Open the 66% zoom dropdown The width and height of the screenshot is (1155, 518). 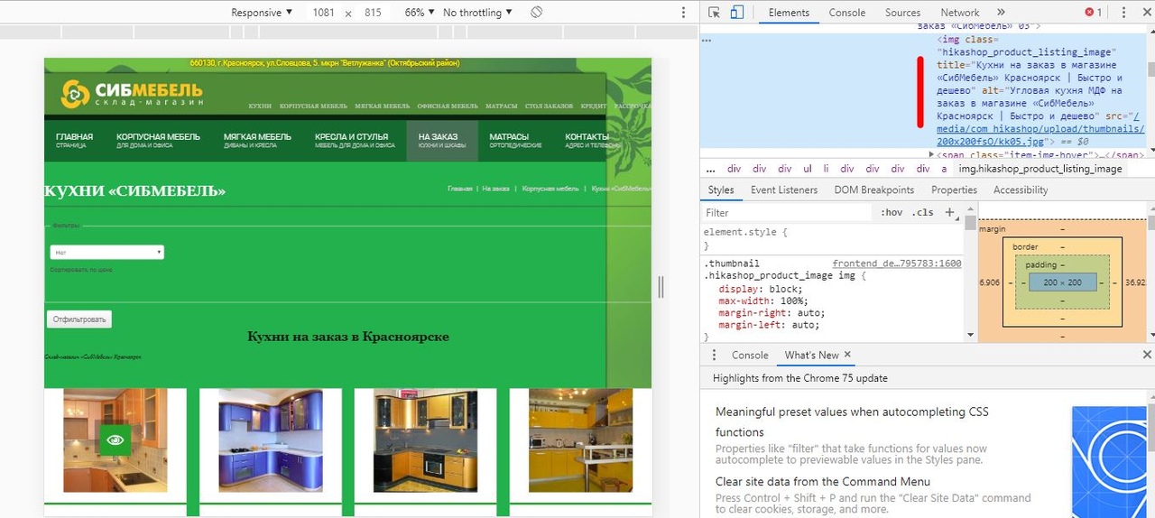420,13
